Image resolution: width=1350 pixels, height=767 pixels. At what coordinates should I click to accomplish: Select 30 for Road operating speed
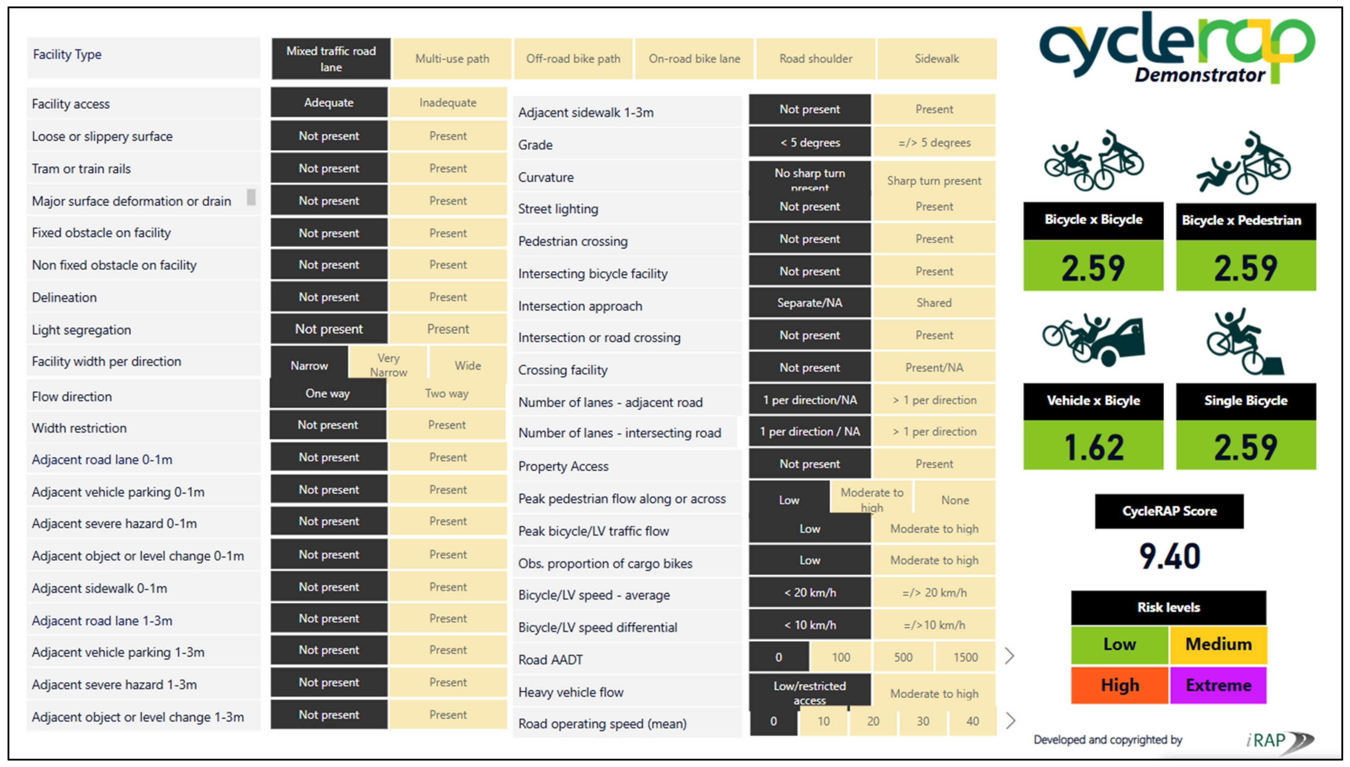pos(922,721)
